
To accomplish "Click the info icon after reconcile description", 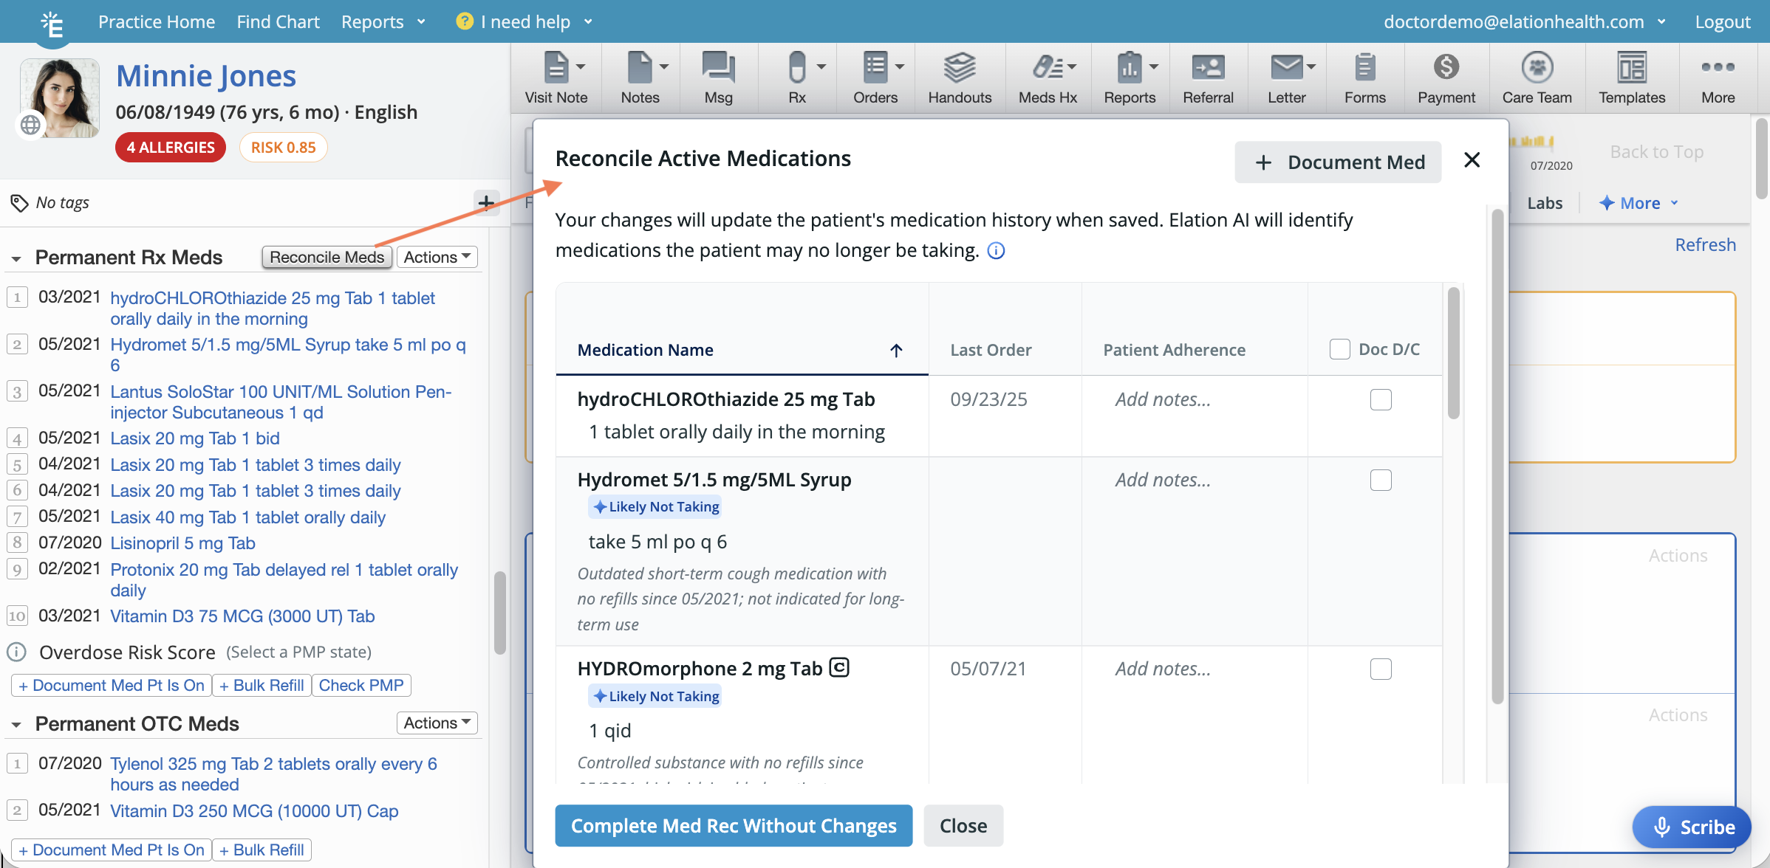I will pyautogui.click(x=996, y=251).
